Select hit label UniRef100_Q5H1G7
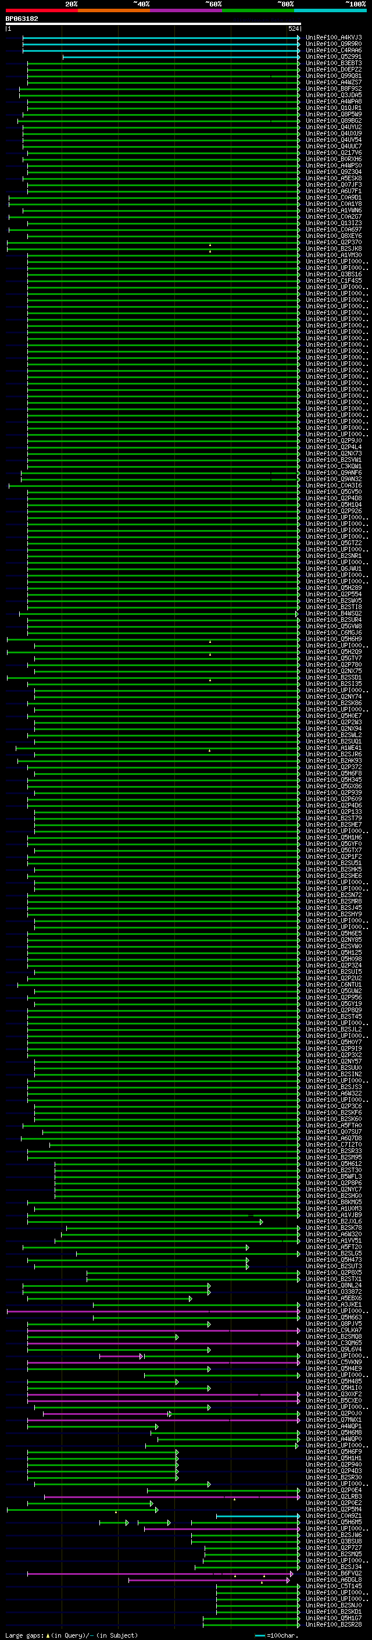Screen dimensions: 372x1640 point(334,1618)
